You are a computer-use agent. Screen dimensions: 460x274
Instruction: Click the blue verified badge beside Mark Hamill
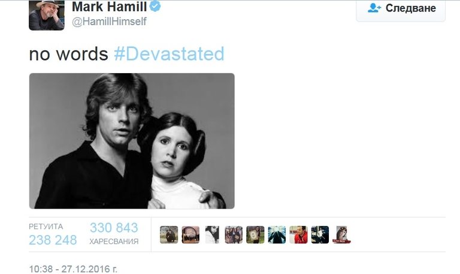[x=155, y=6]
